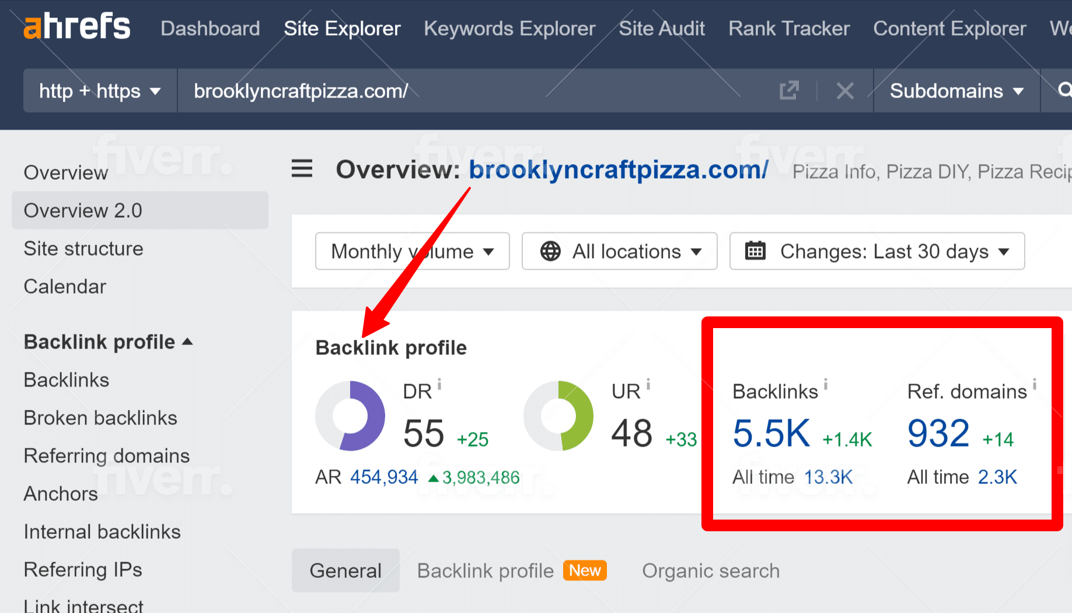
Task: Go to Keywords Explorer
Action: click(509, 28)
